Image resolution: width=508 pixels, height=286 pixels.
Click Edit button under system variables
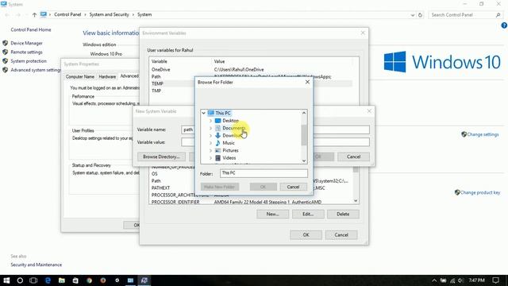(x=308, y=214)
